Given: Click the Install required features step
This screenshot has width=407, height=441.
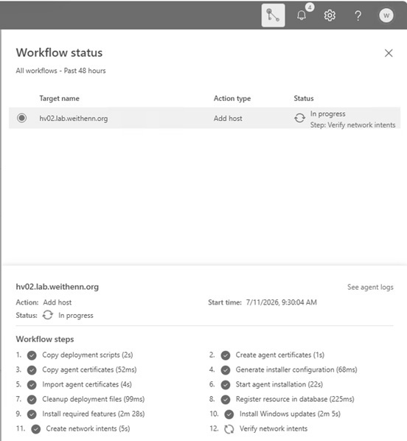Looking at the screenshot, I should point(94,414).
